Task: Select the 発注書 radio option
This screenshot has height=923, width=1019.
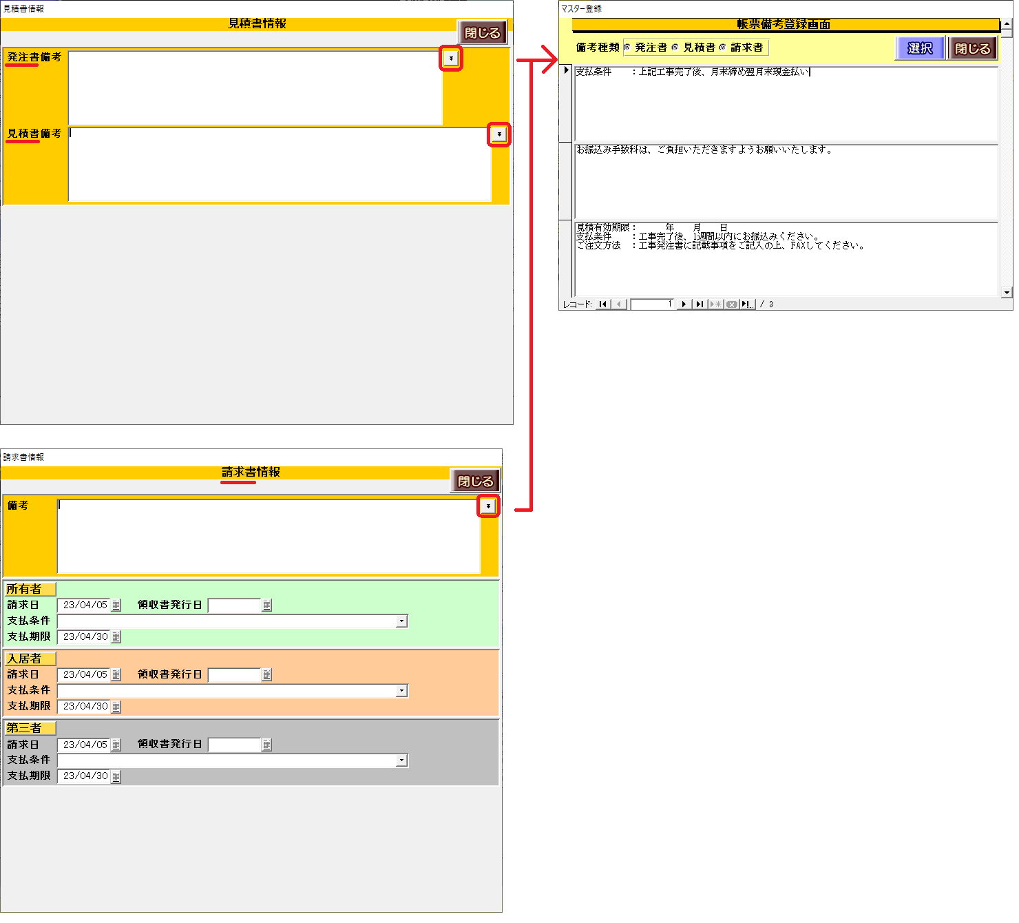Action: click(x=627, y=48)
